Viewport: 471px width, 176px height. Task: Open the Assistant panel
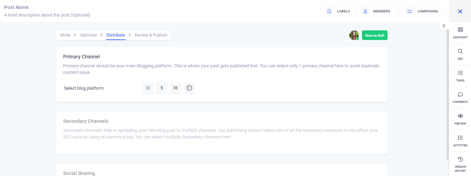[460, 33]
